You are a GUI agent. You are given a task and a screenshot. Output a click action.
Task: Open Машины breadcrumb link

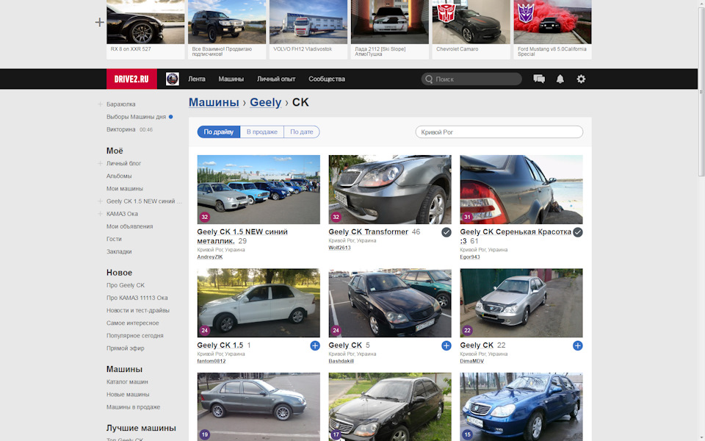coord(214,102)
